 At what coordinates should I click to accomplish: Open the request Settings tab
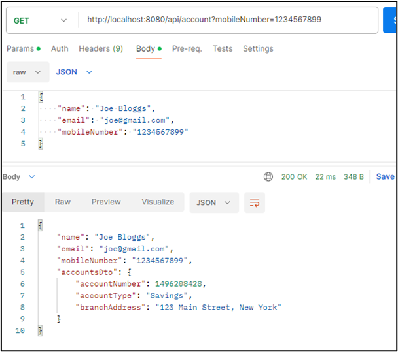pos(258,48)
